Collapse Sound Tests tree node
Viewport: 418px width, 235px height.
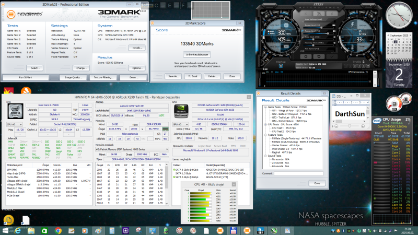[x=265, y=156]
